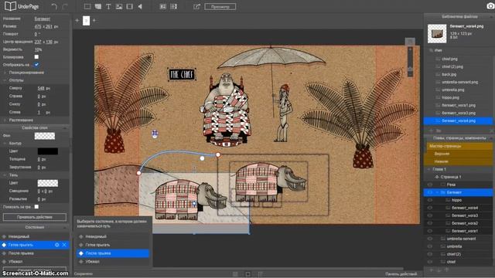The image size is (495, 278).
Task: Select the Text tool
Action: (x=108, y=6)
